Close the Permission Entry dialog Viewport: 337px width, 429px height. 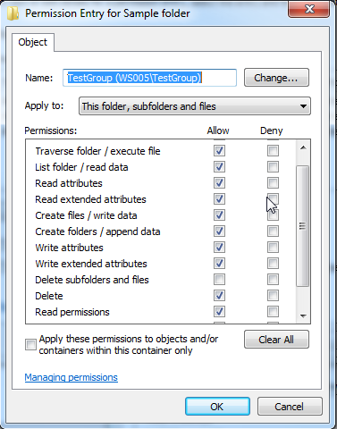(x=309, y=9)
